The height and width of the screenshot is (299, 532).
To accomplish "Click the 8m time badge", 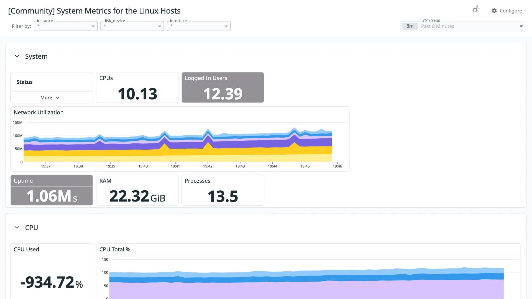I will coord(410,26).
